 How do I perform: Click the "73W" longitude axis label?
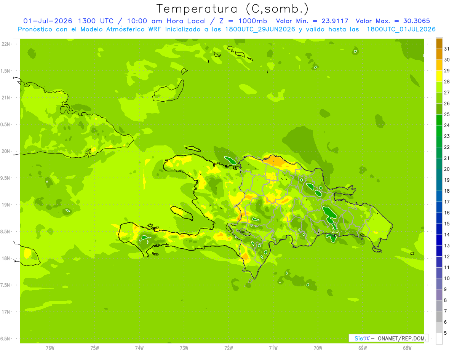(184, 348)
